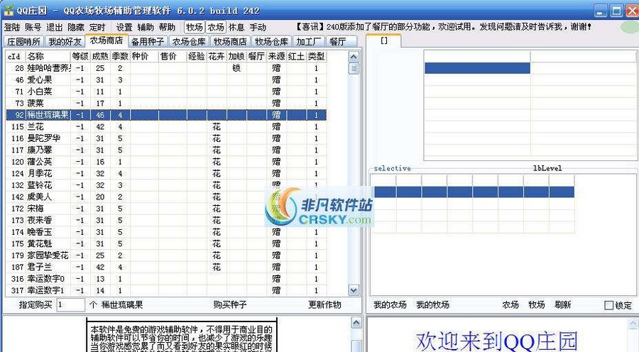Viewport: 639px width, 352px height.
Task: Open the 定时 menu
Action: tap(97, 27)
